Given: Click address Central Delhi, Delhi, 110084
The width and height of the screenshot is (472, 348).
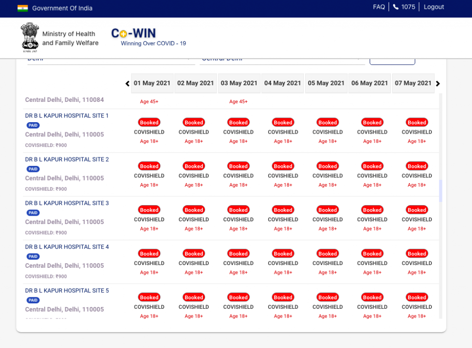Looking at the screenshot, I should point(65,100).
